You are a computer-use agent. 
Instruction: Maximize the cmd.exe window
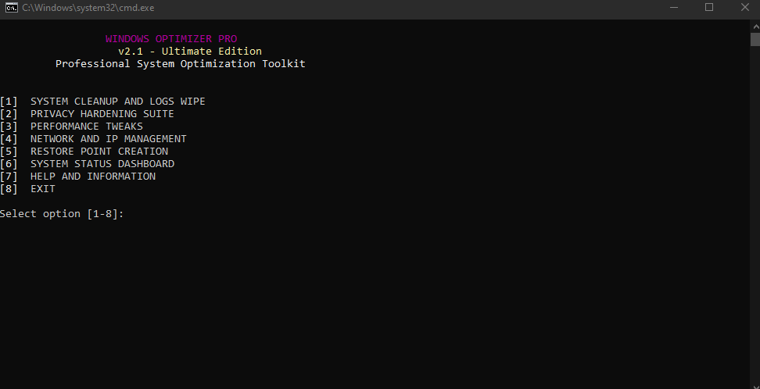[x=709, y=7]
